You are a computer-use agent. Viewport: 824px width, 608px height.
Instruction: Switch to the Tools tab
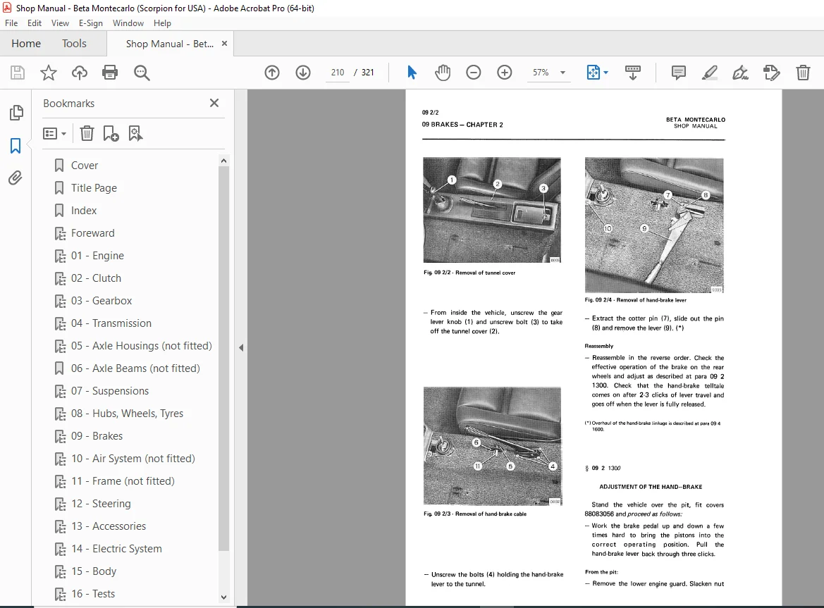74,44
